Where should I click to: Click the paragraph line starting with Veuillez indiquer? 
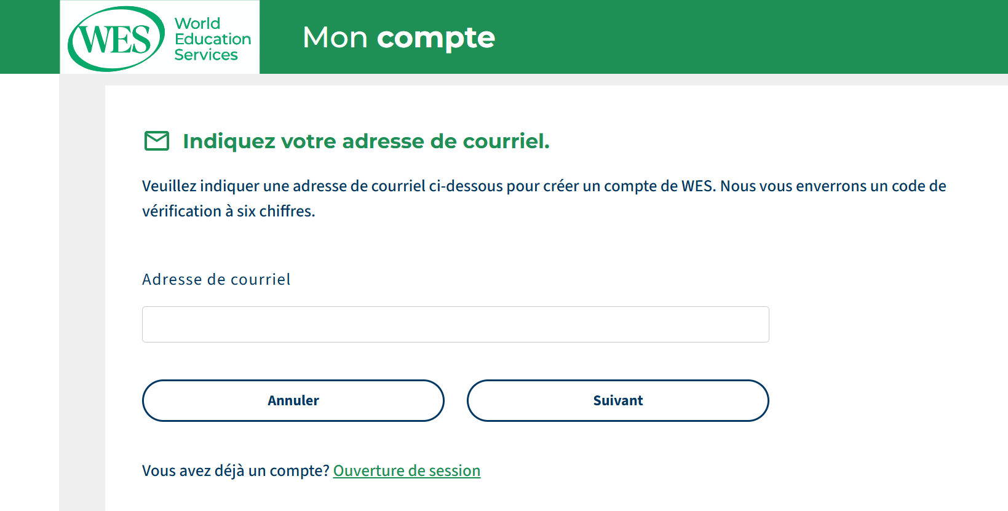tap(544, 186)
